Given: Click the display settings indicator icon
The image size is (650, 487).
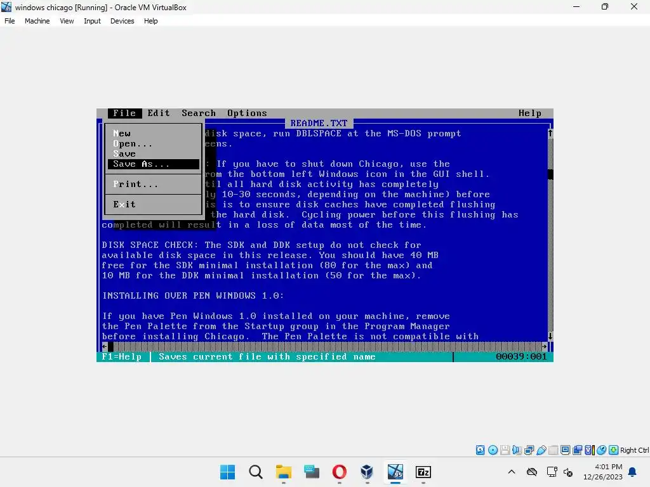Looking at the screenshot, I should pyautogui.click(x=565, y=450).
